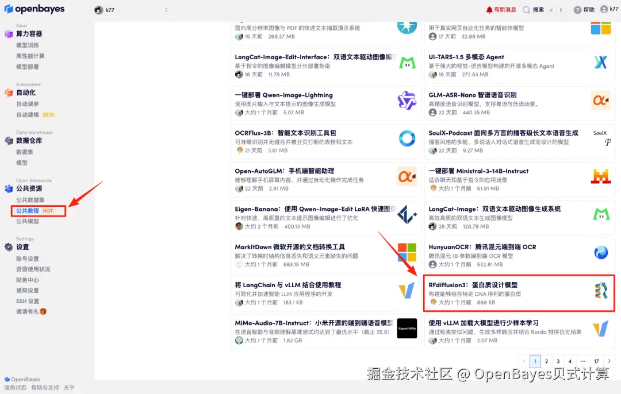The image size is (621, 394).
Task: Go to page 17 of tutorials
Action: pos(596,361)
